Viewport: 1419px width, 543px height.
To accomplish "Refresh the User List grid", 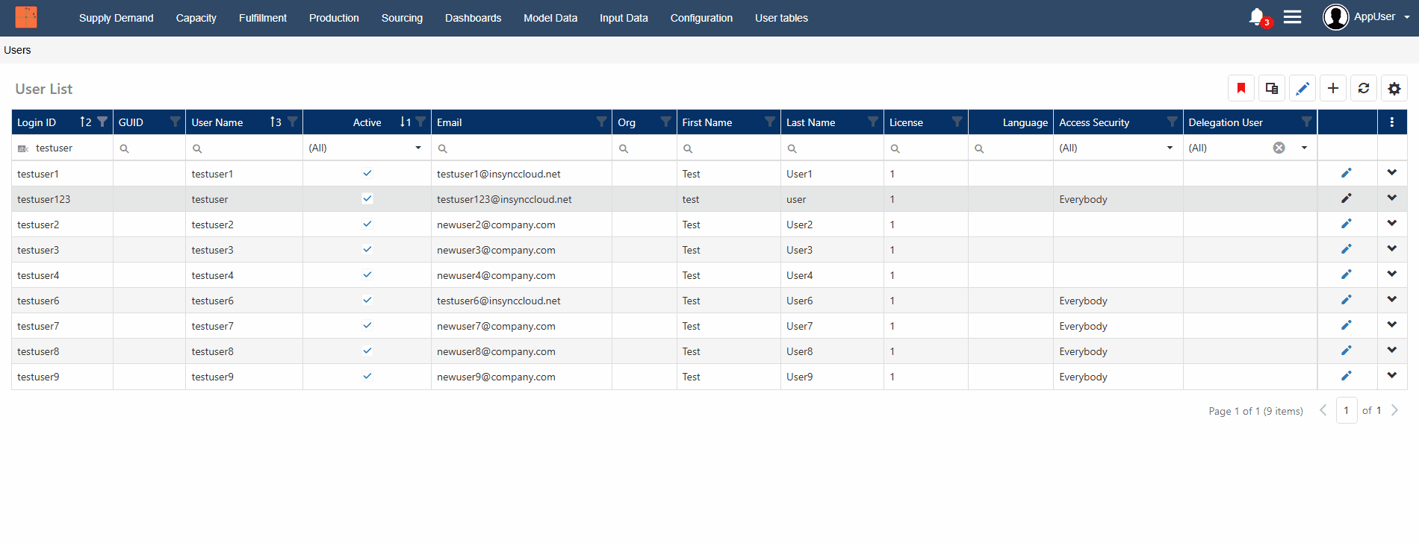I will (1363, 89).
